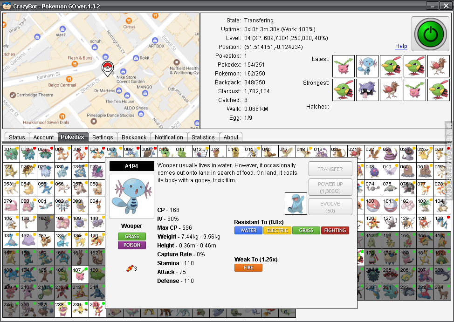This screenshot has width=454, height=322.
Task: Click the WATER resistance badge
Action: click(x=248, y=230)
